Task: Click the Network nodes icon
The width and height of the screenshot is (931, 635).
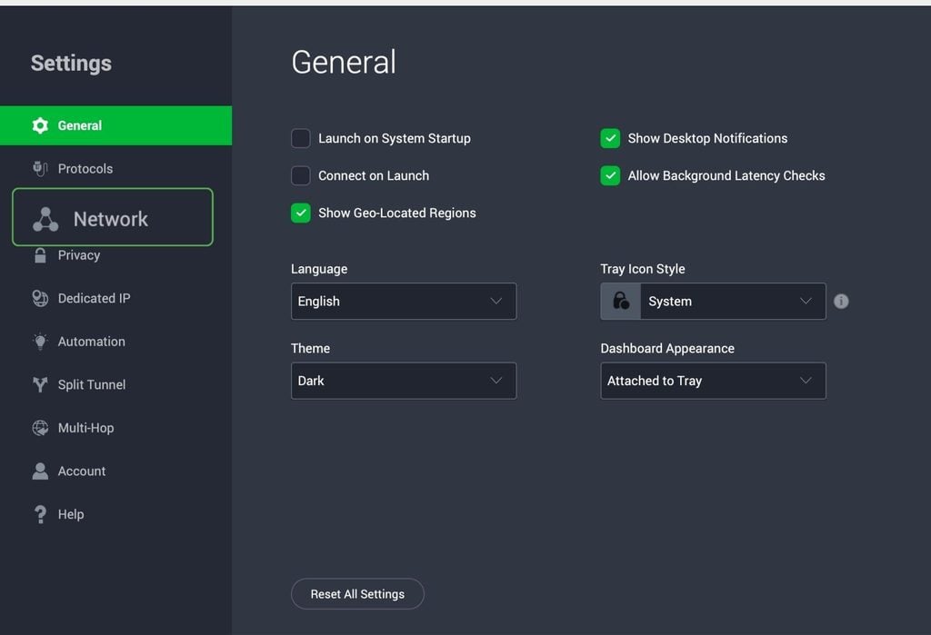Action: pos(45,219)
